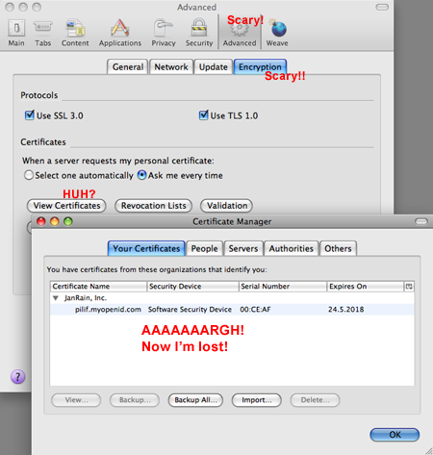This screenshot has height=455, width=433.
Task: Switch to the Authorities tab
Action: 292,248
